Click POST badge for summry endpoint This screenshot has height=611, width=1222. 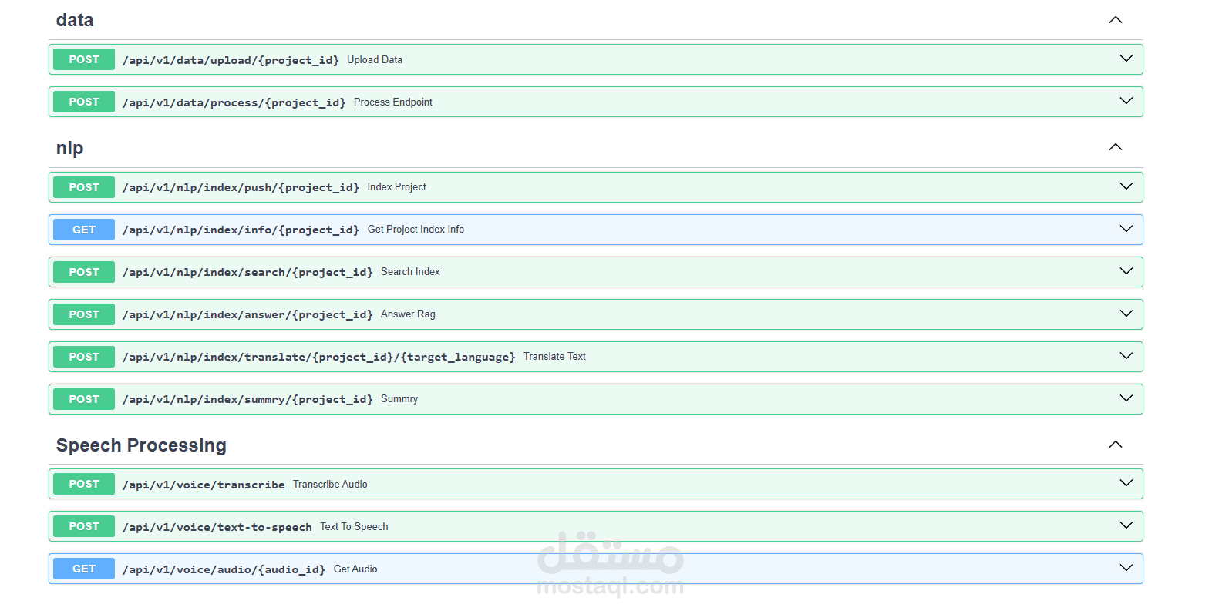coord(84,399)
